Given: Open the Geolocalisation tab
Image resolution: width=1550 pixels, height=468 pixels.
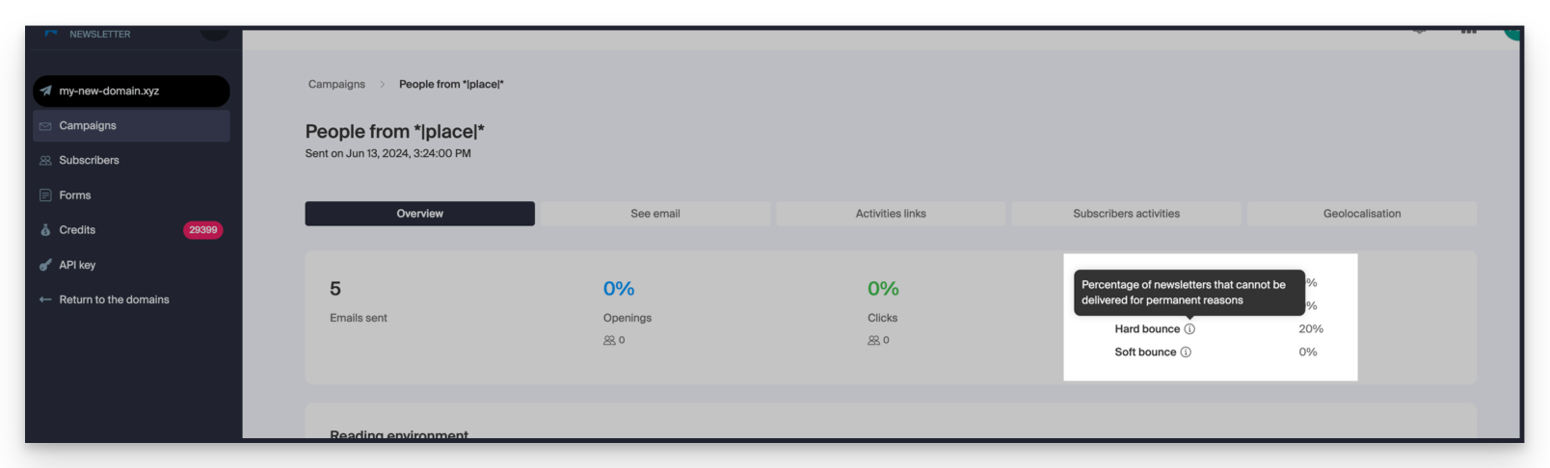Looking at the screenshot, I should [1362, 214].
